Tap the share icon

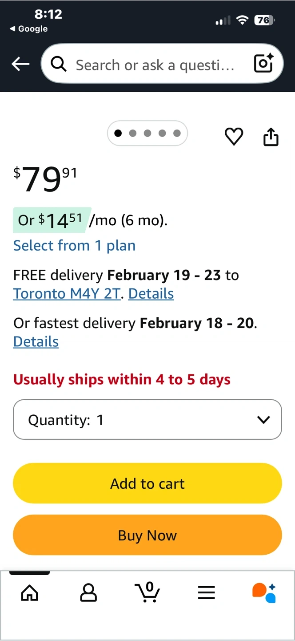click(271, 137)
